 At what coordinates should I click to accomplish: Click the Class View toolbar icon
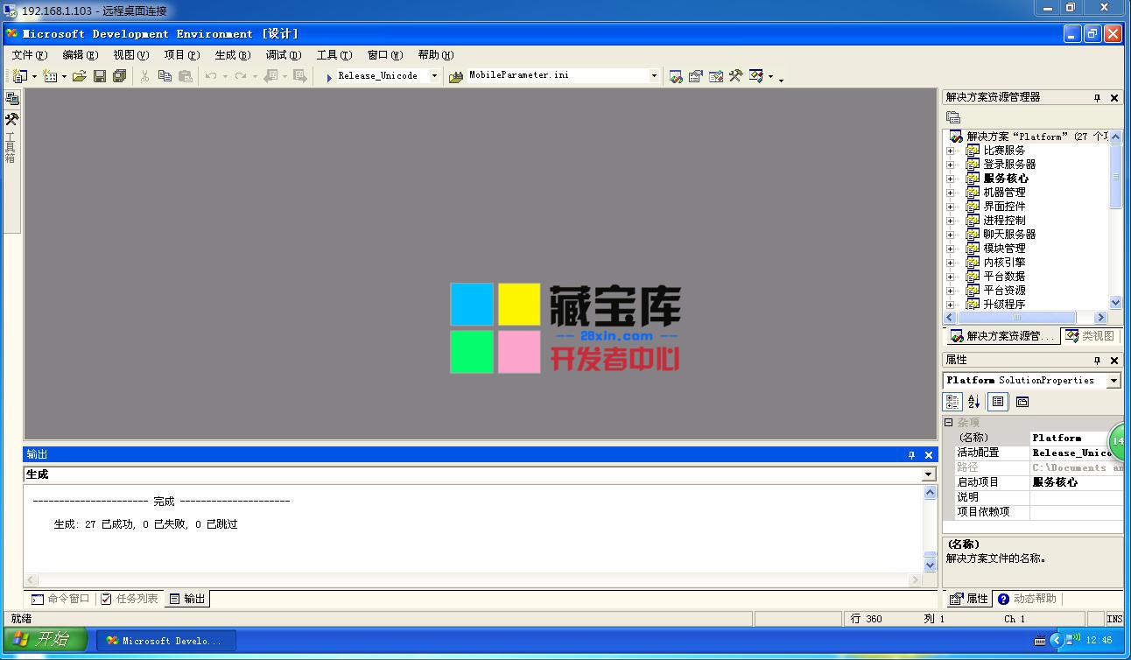pyautogui.click(x=756, y=76)
